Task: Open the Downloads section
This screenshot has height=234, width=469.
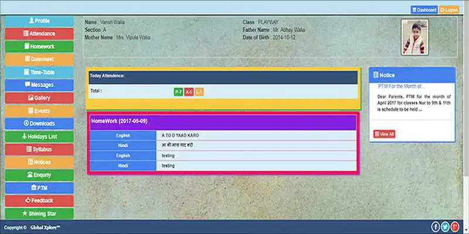Action: point(39,123)
